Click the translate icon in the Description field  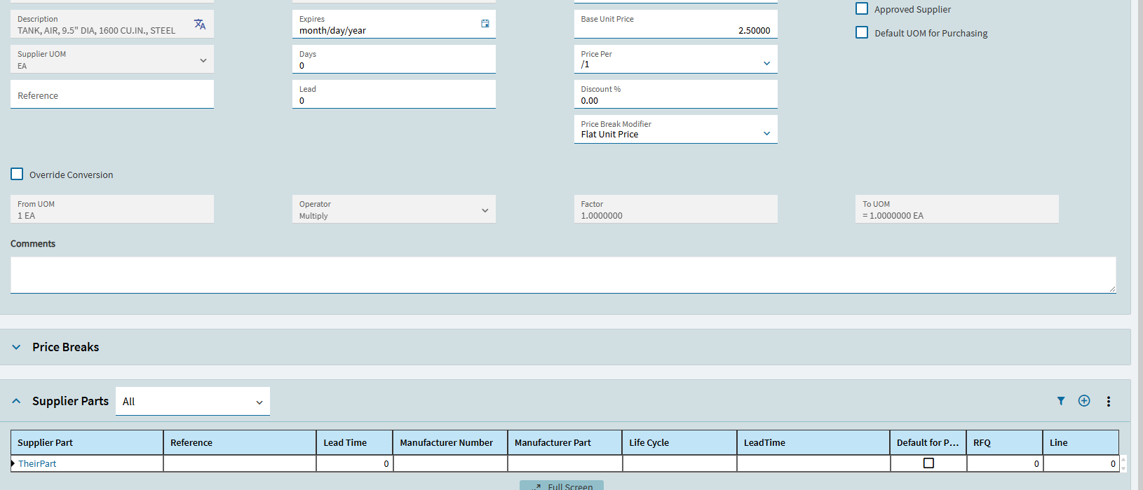pyautogui.click(x=200, y=25)
